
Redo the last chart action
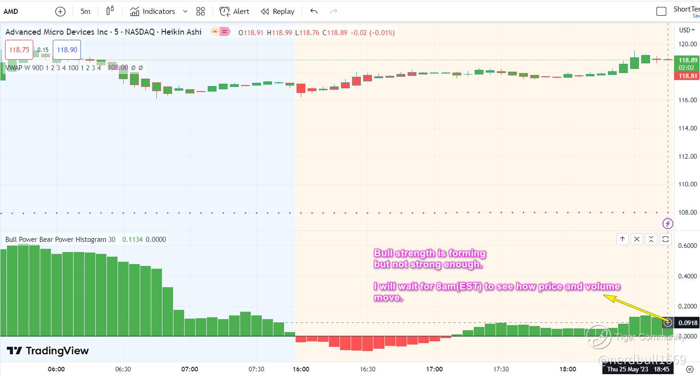tap(334, 12)
